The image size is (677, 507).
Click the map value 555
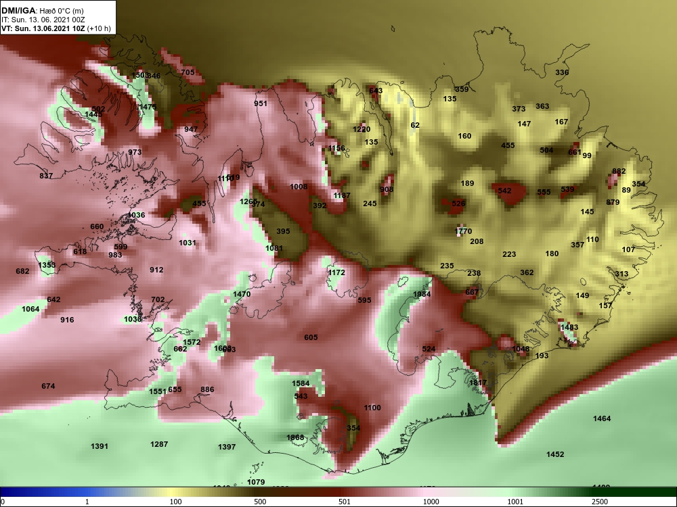tap(544, 192)
